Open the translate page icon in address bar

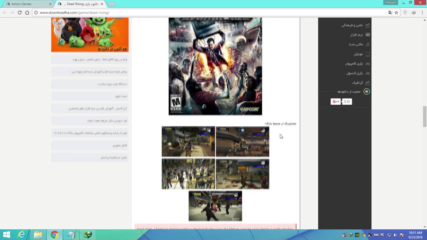tap(390, 13)
